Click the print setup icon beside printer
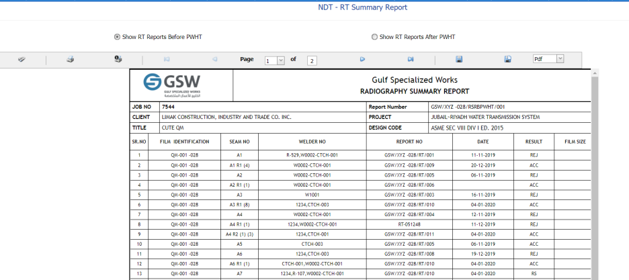The image size is (629, 280). [118, 59]
